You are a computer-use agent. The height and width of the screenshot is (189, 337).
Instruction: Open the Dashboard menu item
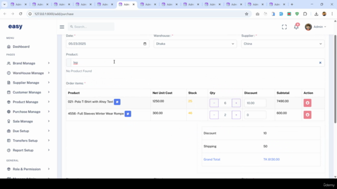click(21, 47)
